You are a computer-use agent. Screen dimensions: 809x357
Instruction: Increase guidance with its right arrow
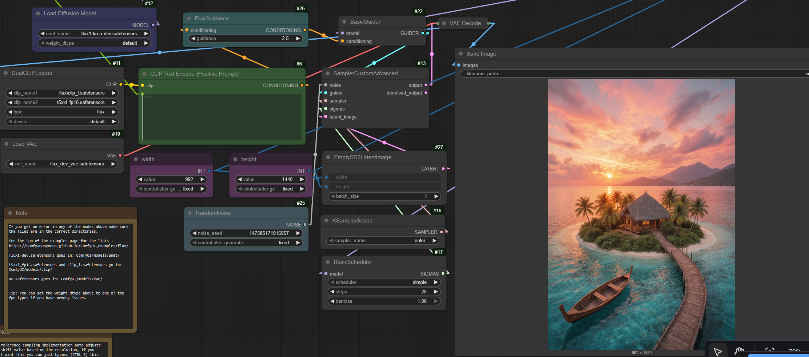click(x=298, y=38)
